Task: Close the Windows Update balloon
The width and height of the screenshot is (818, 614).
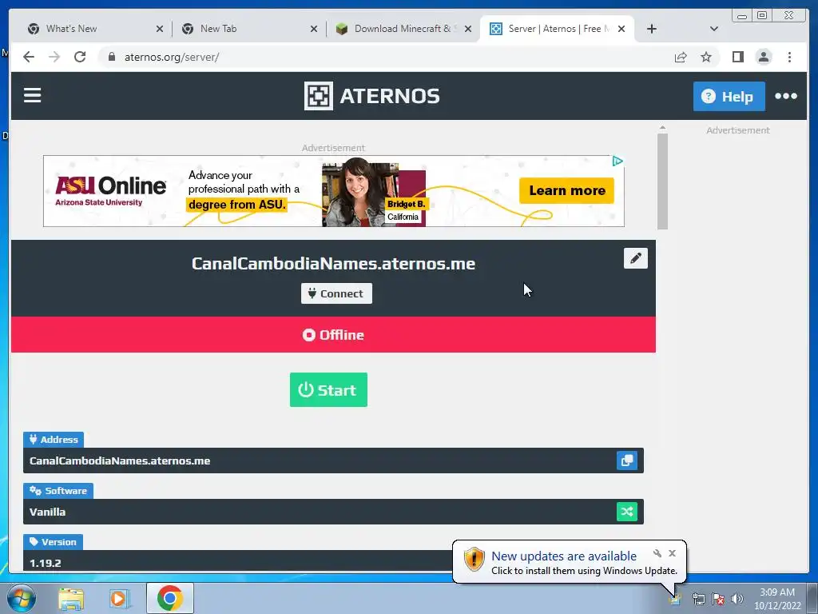Action: (x=672, y=553)
